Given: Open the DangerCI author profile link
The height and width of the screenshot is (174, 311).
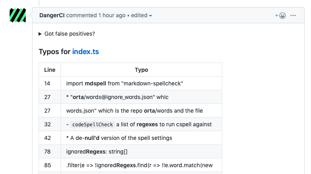Looking at the screenshot, I should click(52, 16).
